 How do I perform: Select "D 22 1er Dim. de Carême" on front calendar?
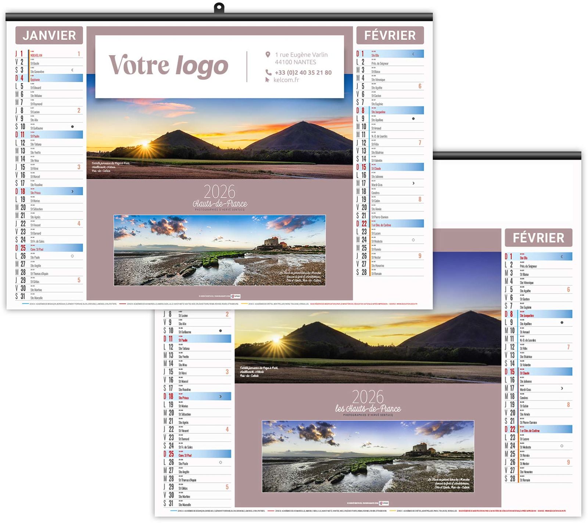[390, 224]
